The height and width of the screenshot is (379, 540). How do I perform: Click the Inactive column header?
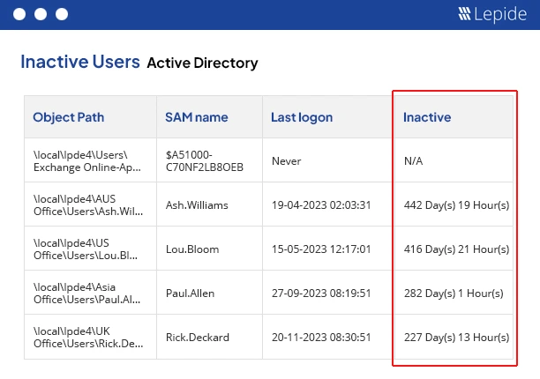pyautogui.click(x=427, y=117)
